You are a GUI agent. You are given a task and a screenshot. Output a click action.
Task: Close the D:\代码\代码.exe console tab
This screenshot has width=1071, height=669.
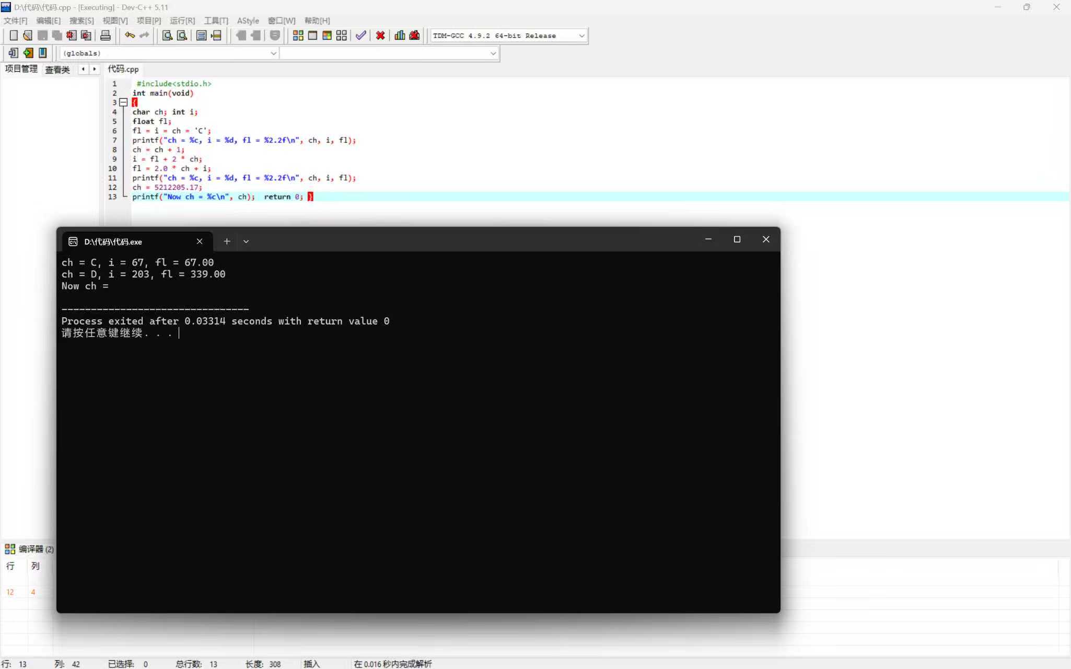click(x=200, y=241)
